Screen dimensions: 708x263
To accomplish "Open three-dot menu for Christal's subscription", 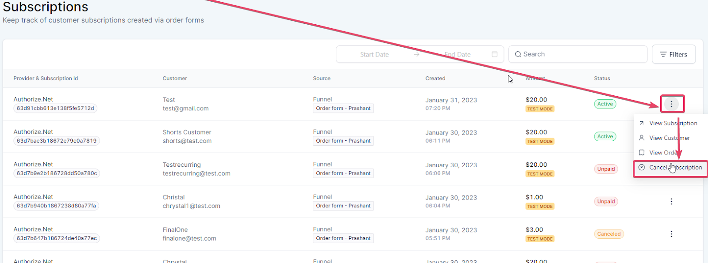I will click(x=671, y=202).
